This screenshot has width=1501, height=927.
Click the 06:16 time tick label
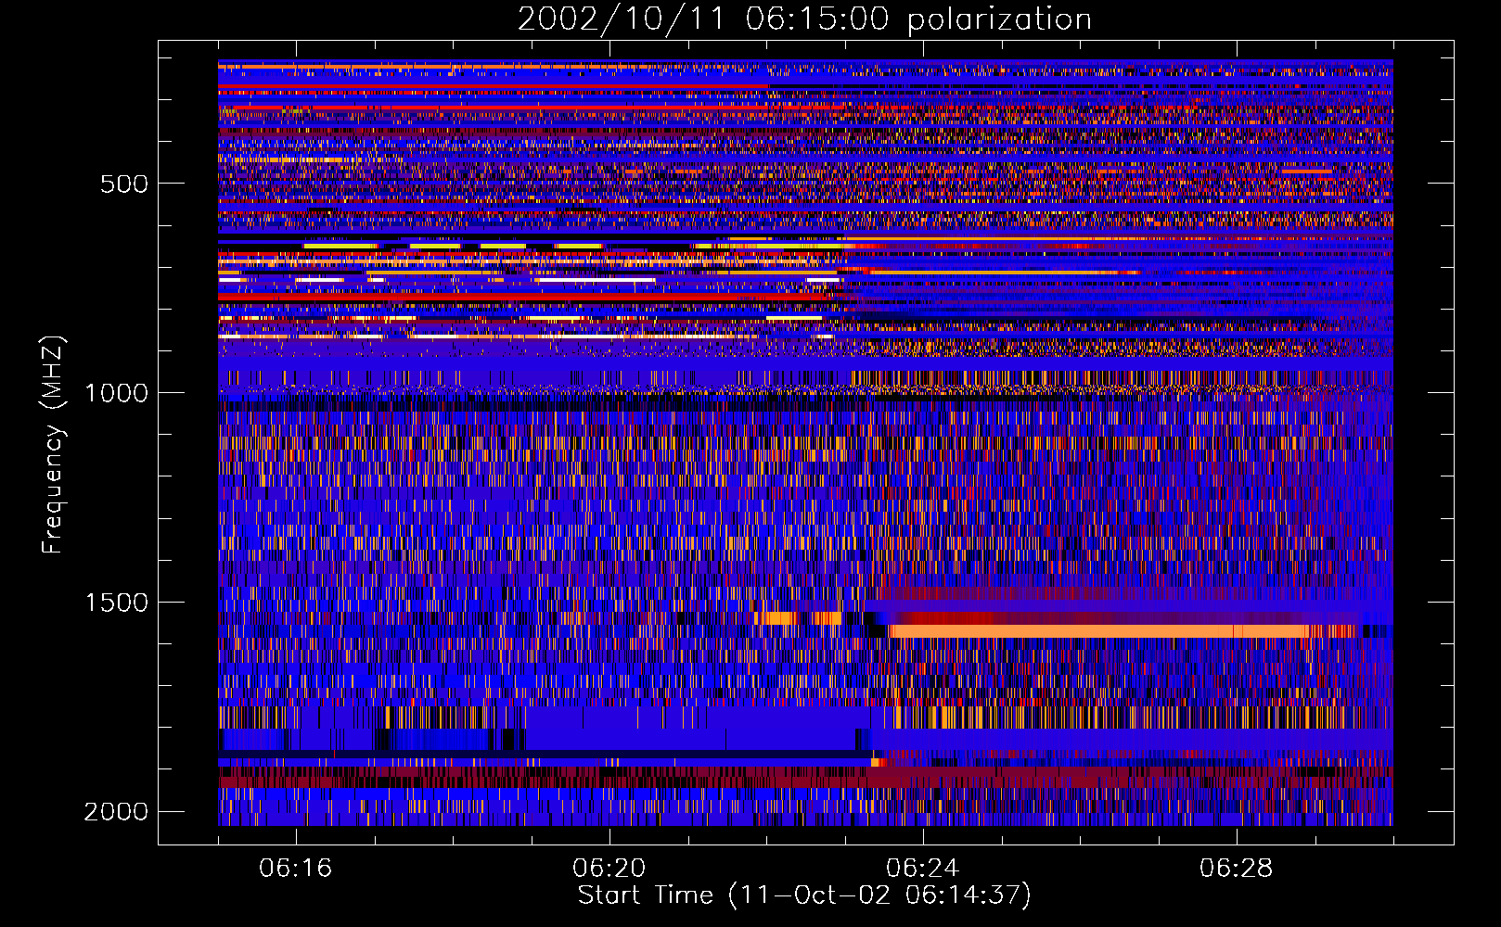(x=296, y=869)
